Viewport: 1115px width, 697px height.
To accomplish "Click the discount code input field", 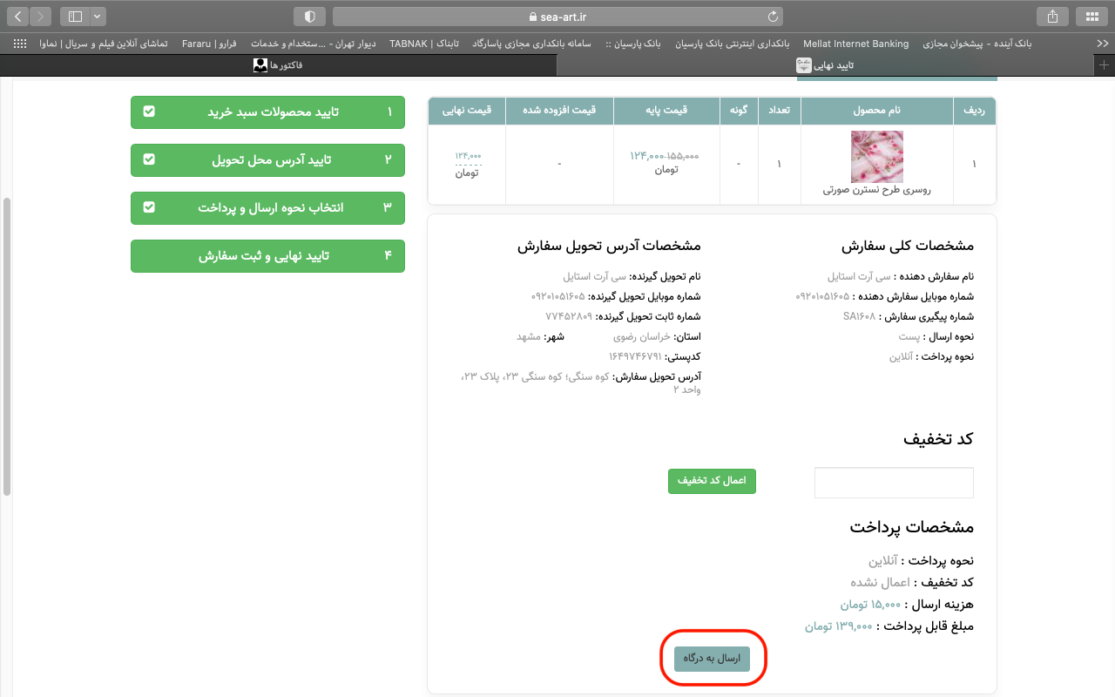I will pyautogui.click(x=894, y=483).
